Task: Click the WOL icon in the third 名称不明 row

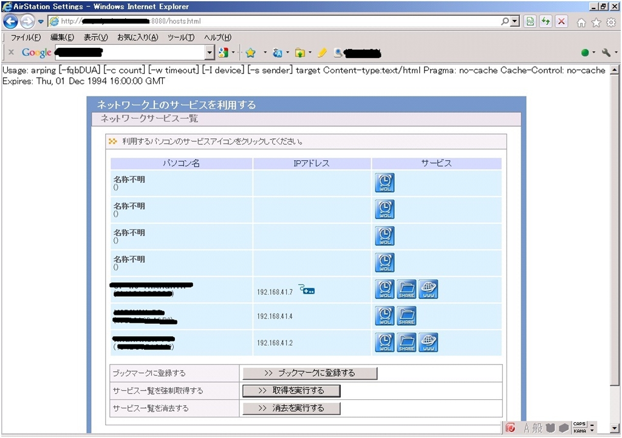Action: click(x=384, y=235)
